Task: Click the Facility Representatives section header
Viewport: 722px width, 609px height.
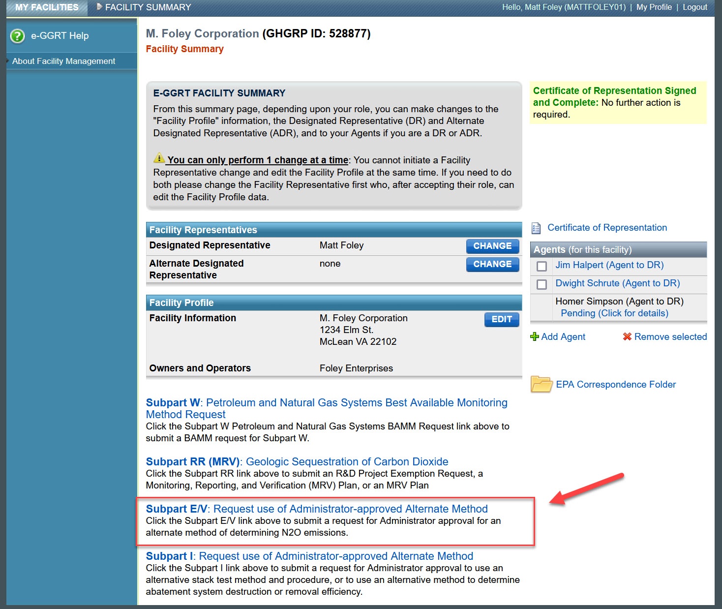Action: tap(334, 230)
